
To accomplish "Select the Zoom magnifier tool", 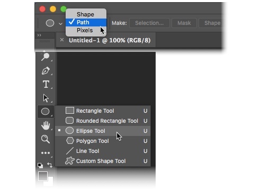I will tap(46, 139).
